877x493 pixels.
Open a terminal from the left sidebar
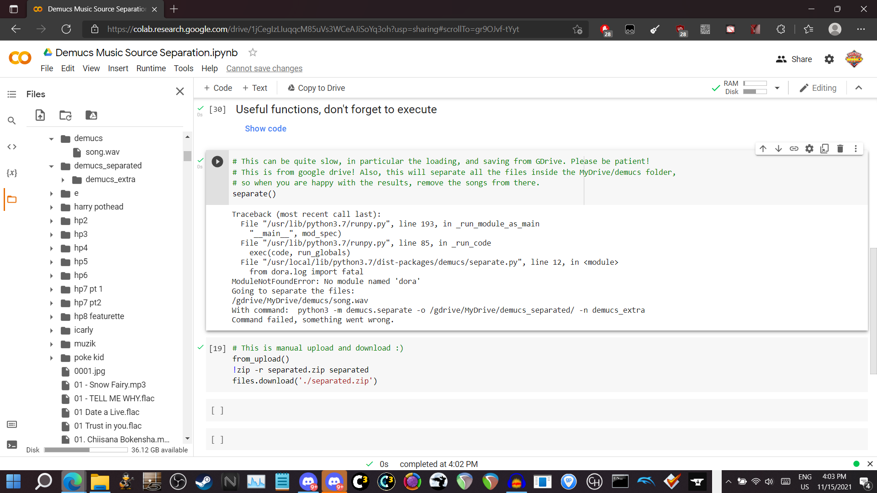coord(12,444)
